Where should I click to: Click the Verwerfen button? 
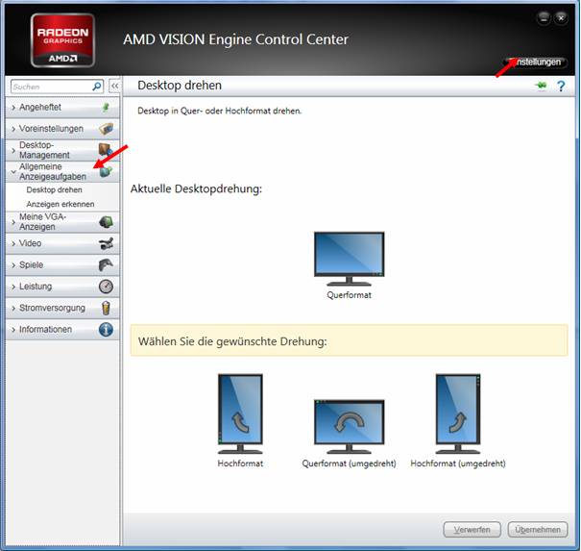click(x=472, y=530)
